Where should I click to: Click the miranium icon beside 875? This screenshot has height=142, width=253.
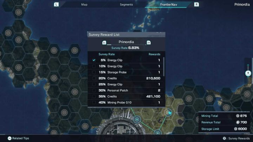[238, 116]
